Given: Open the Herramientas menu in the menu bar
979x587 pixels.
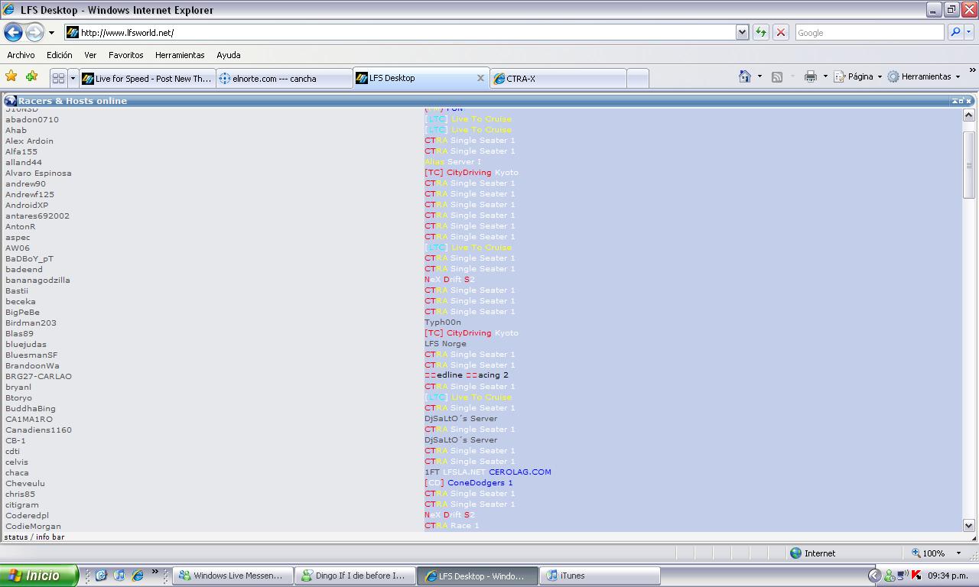Looking at the screenshot, I should coord(180,55).
